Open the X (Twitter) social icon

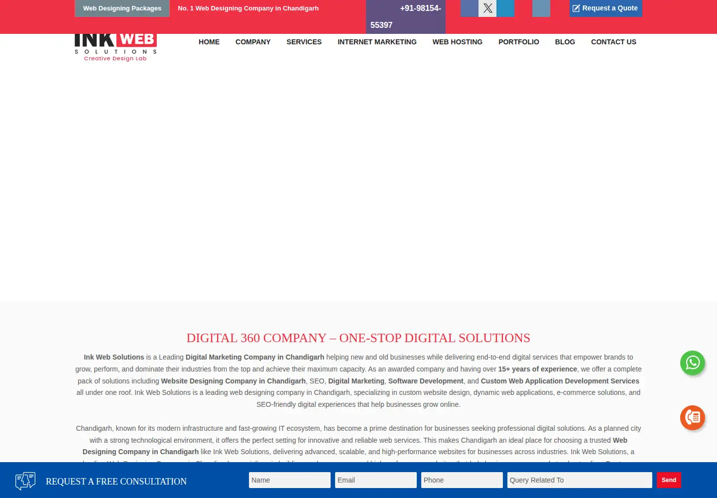coord(487,8)
